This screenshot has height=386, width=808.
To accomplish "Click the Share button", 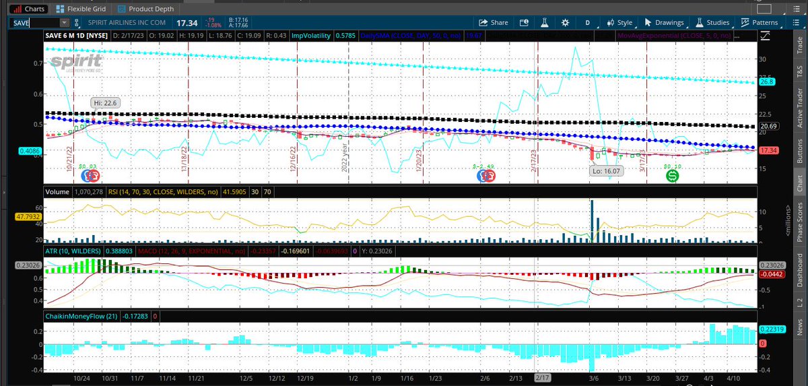I will coord(494,22).
